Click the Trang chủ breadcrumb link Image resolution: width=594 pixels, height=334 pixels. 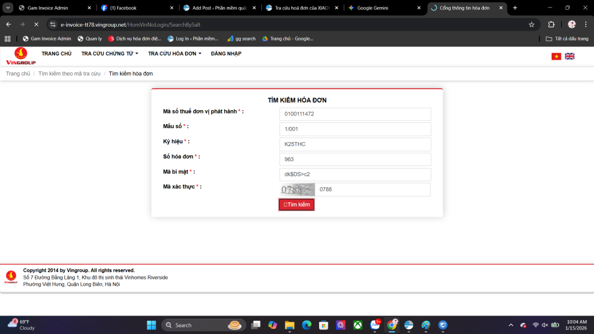[18, 74]
